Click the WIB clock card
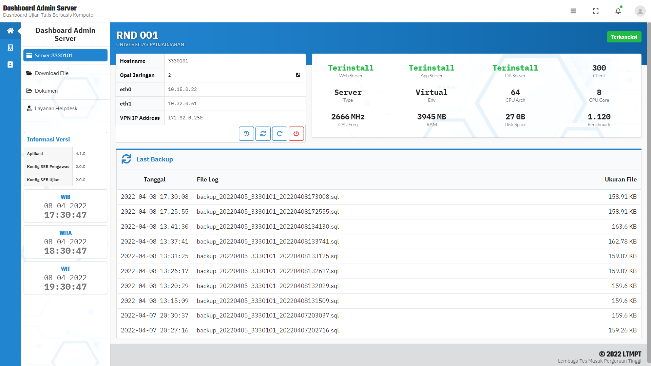The width and height of the screenshot is (651, 366). (65, 206)
